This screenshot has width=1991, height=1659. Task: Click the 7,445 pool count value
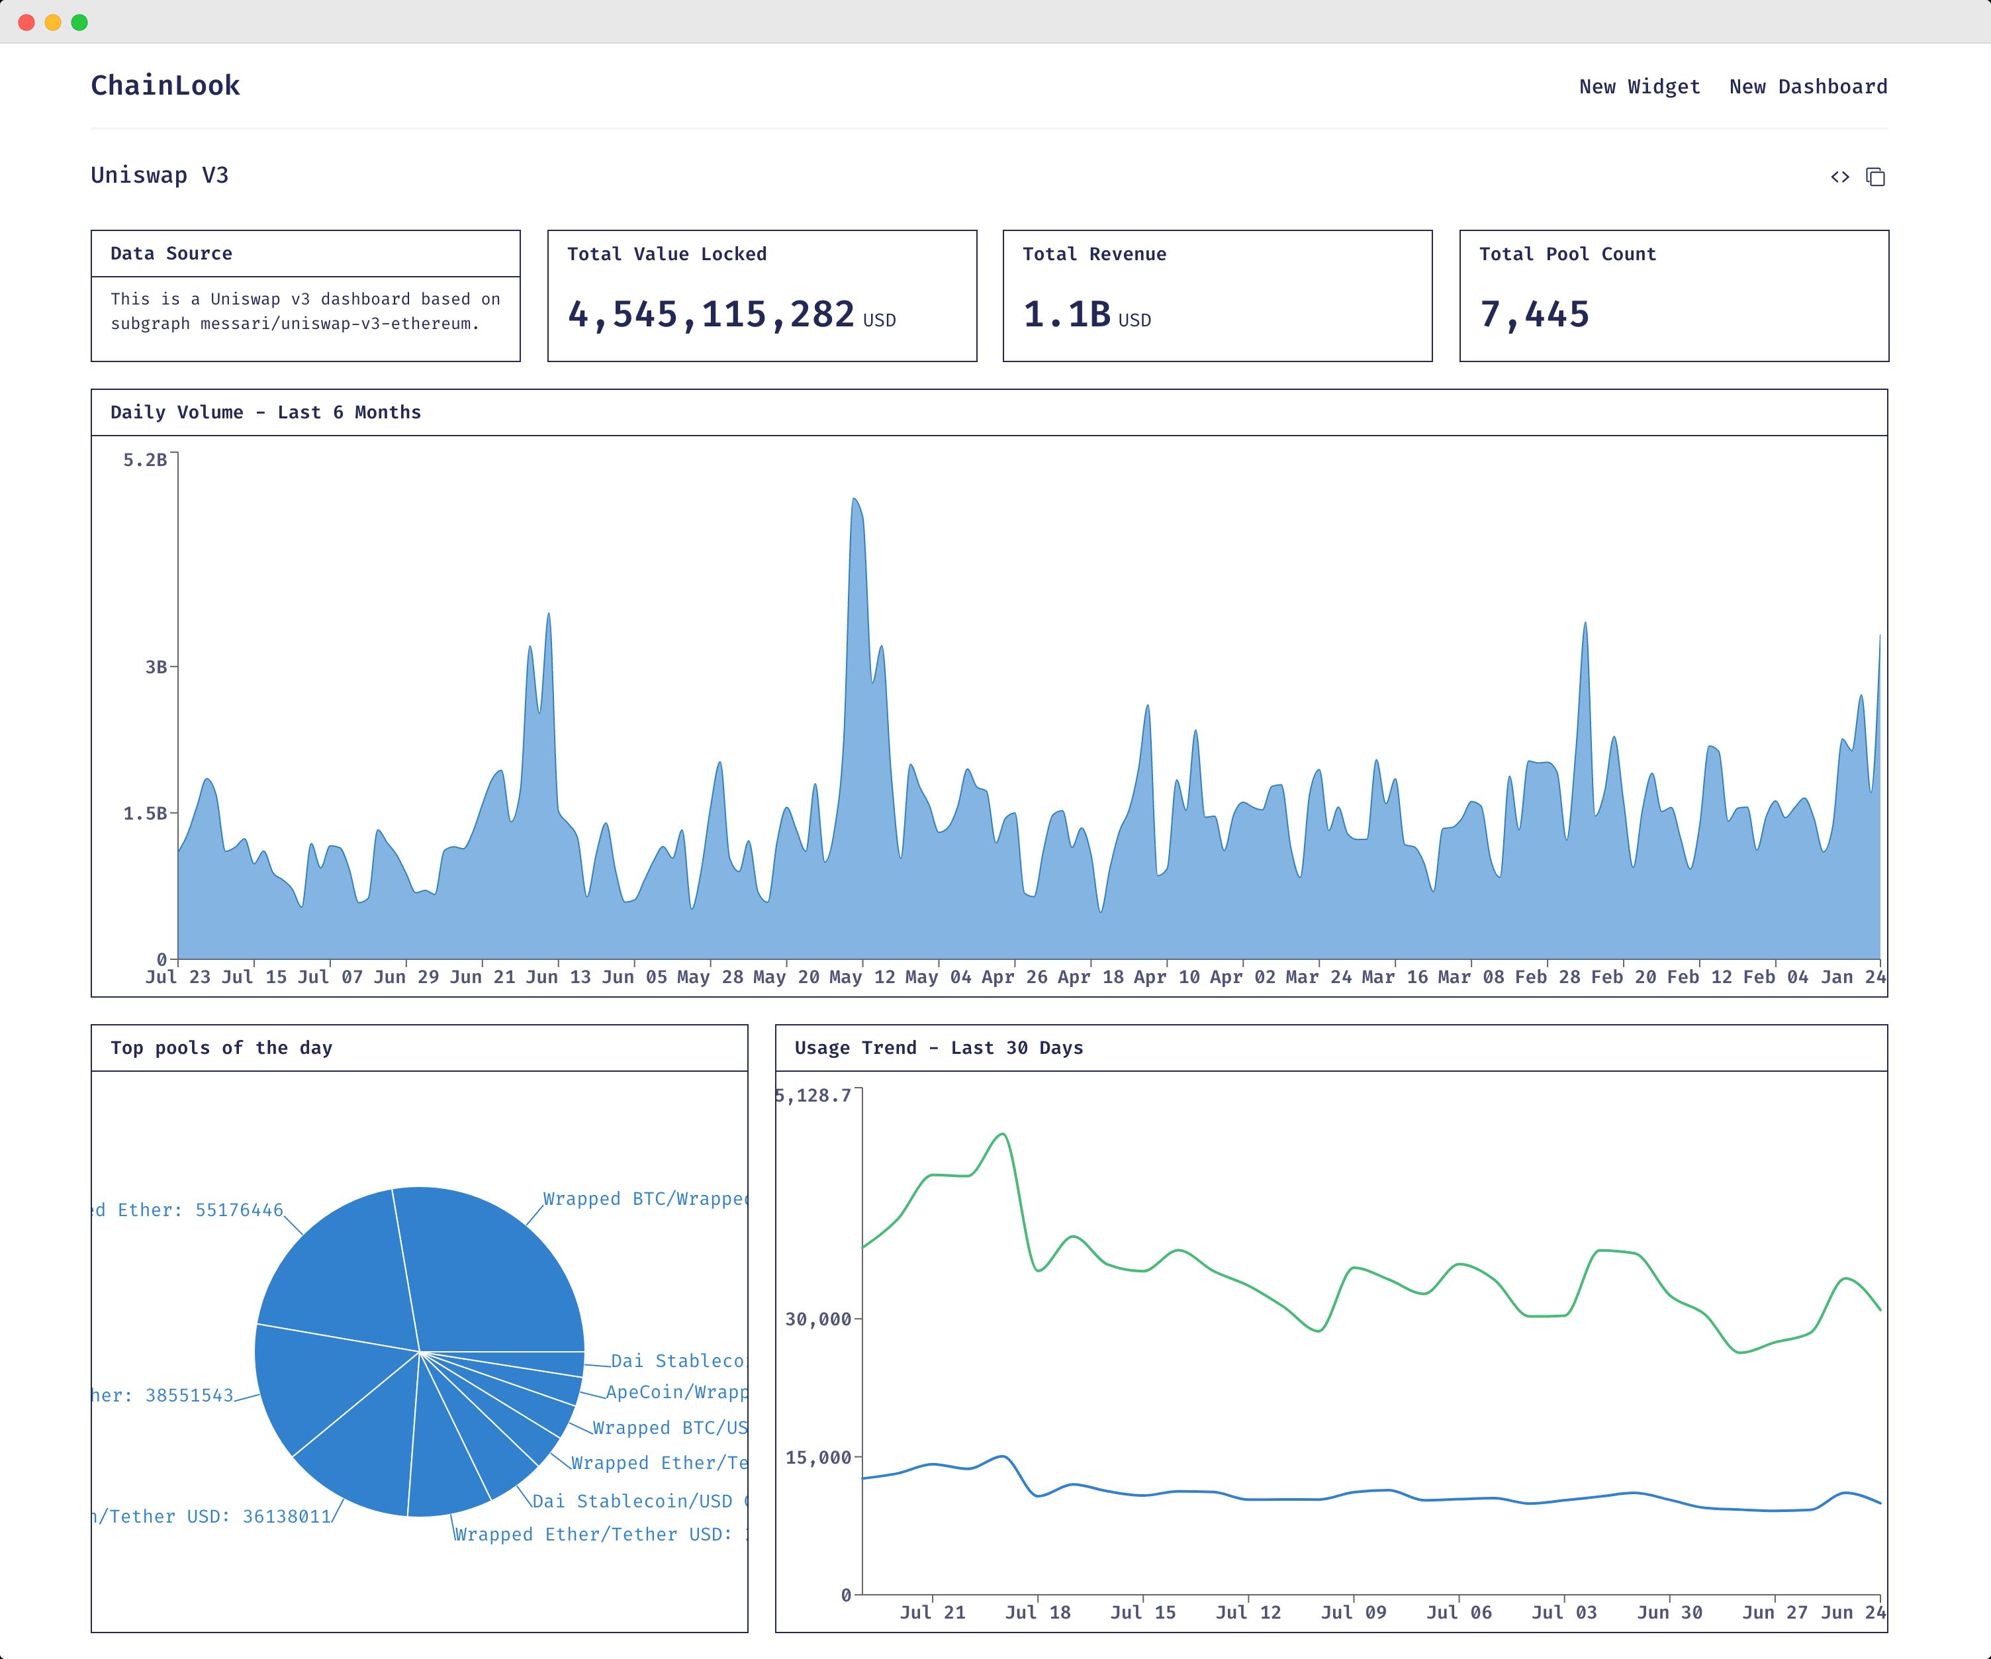point(1534,314)
